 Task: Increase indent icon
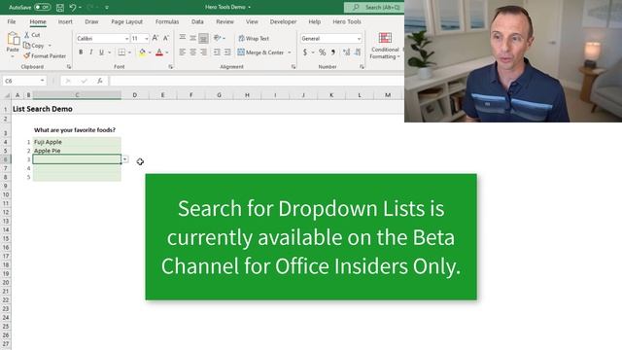pyautogui.click(x=227, y=52)
